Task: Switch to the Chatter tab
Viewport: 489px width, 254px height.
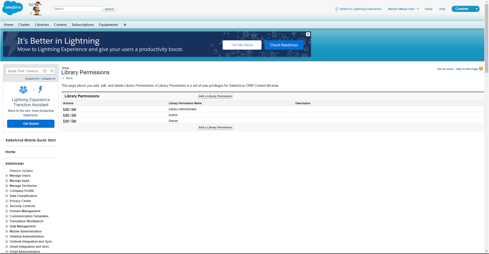Action: (24, 25)
